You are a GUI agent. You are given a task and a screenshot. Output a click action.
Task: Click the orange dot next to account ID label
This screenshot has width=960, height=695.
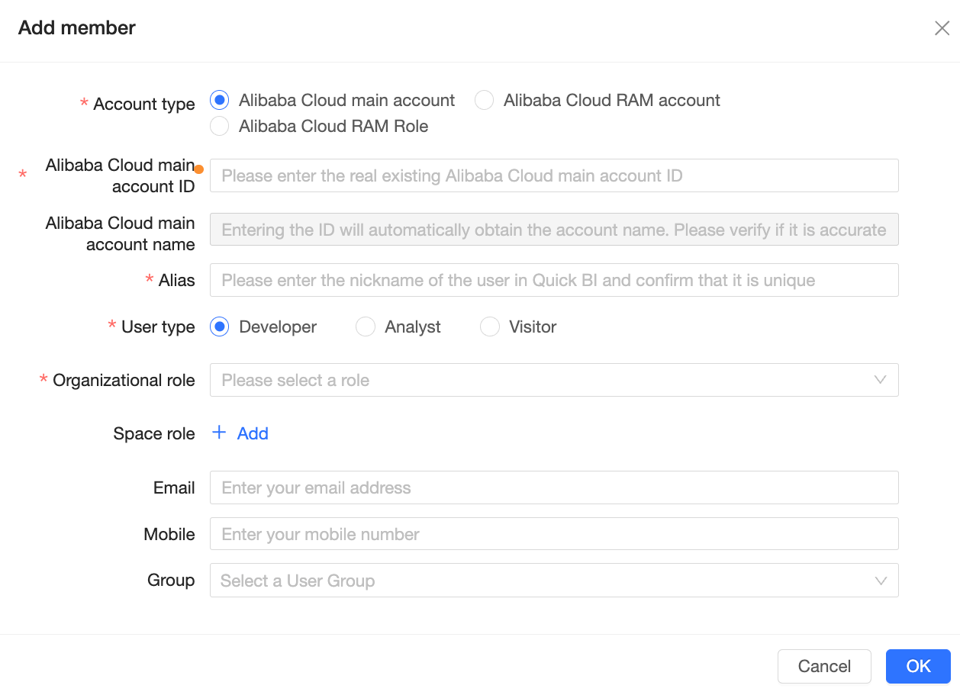[x=199, y=169]
